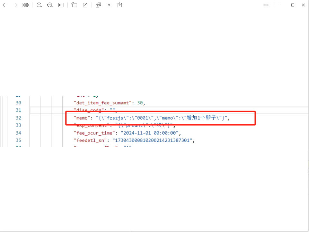Click the feedetl_sn number value
309x232 pixels.
[x=152, y=140]
